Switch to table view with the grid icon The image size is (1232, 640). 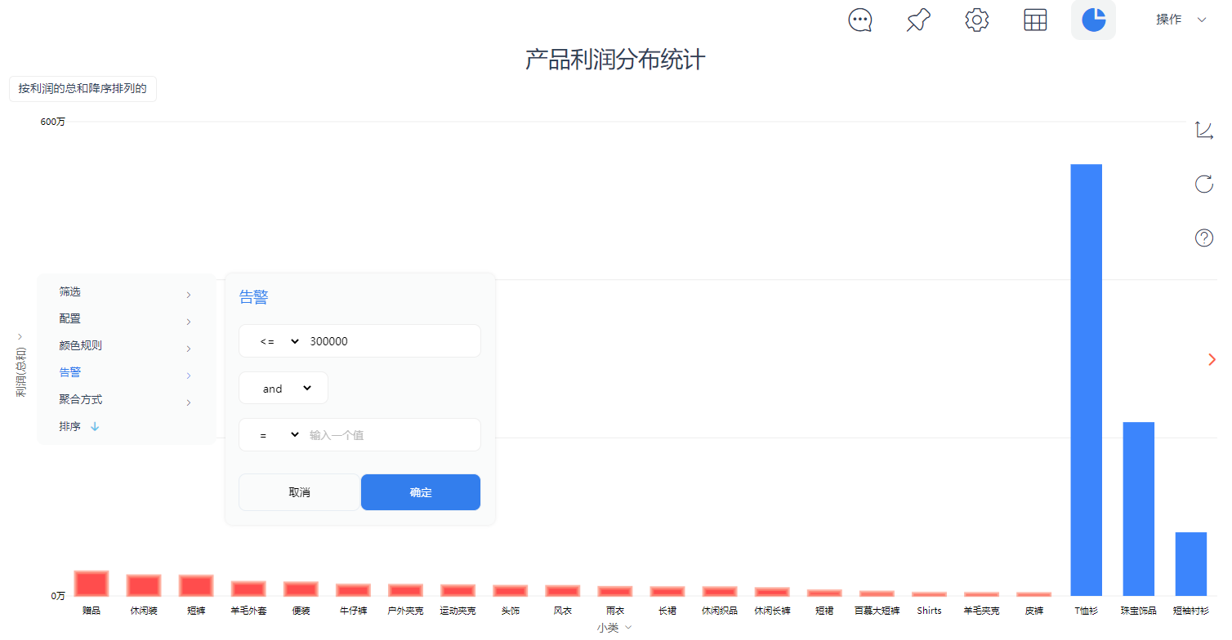(1034, 20)
